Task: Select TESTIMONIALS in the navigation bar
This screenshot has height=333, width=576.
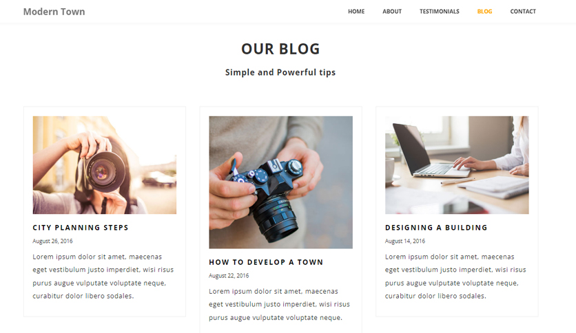Action: point(440,12)
